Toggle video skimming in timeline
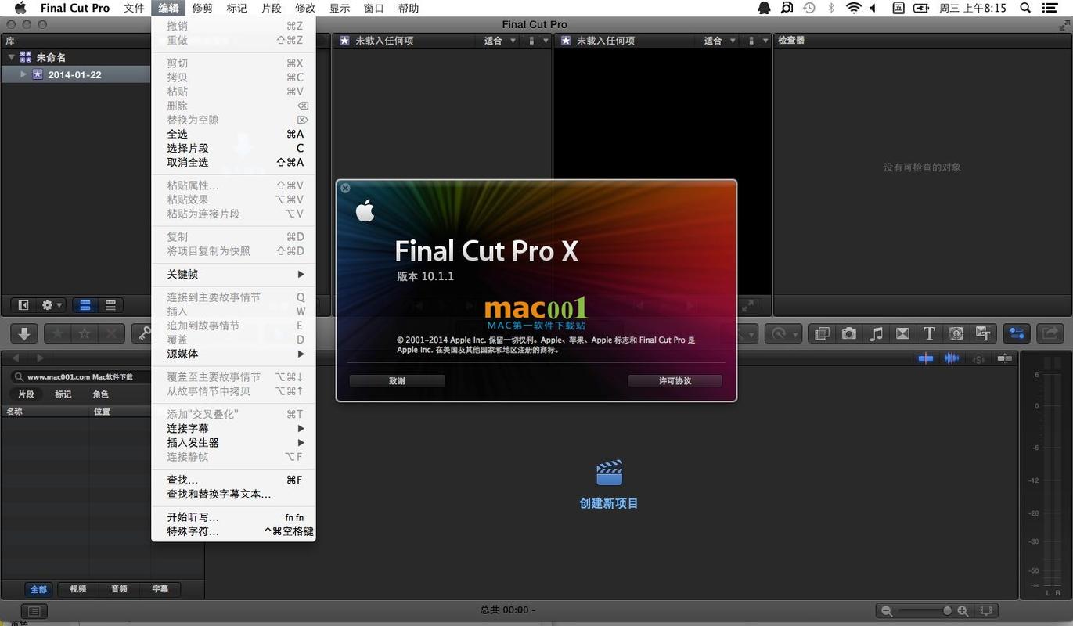1073x626 pixels. pyautogui.click(x=926, y=358)
